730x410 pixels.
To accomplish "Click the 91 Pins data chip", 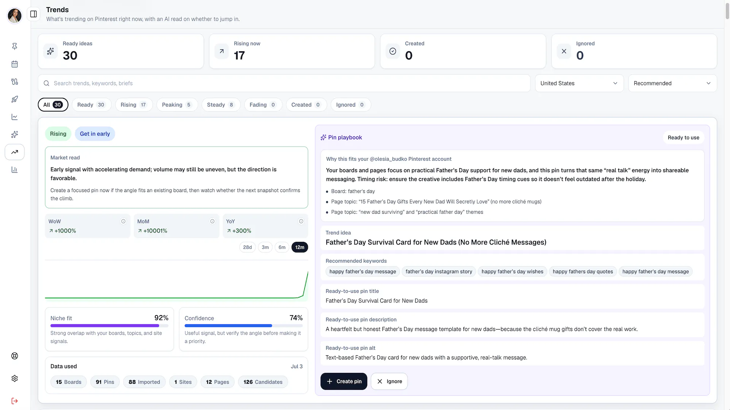I will pyautogui.click(x=105, y=382).
